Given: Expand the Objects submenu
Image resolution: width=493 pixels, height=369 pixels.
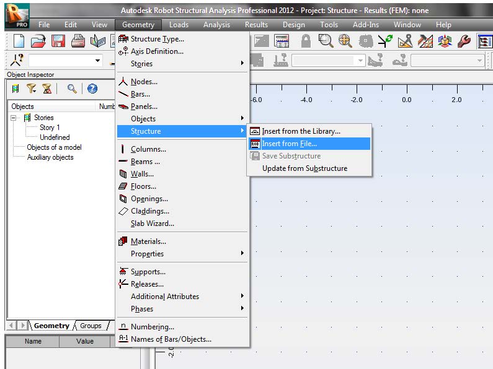Looking at the screenshot, I should click(x=182, y=119).
